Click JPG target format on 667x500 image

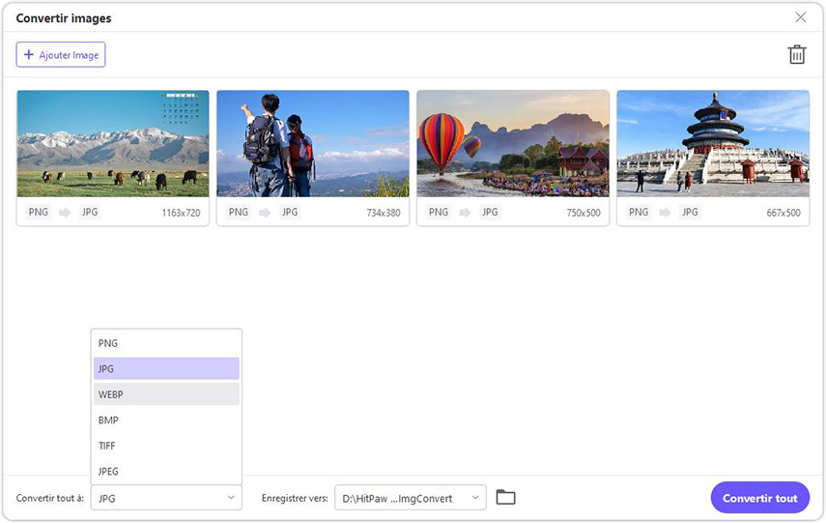pos(690,212)
